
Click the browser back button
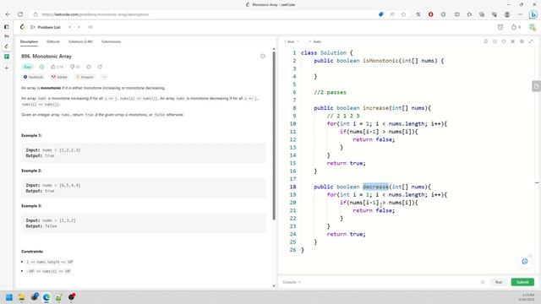(x=8, y=14)
